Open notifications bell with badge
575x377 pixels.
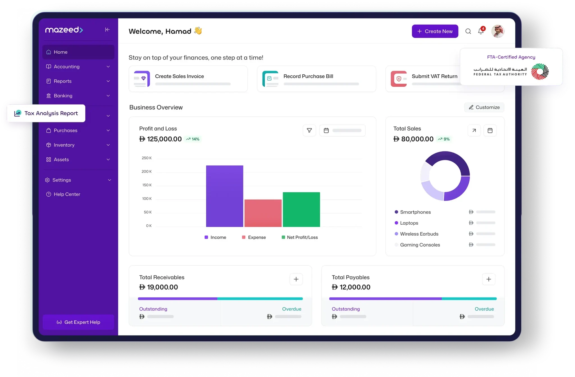481,31
